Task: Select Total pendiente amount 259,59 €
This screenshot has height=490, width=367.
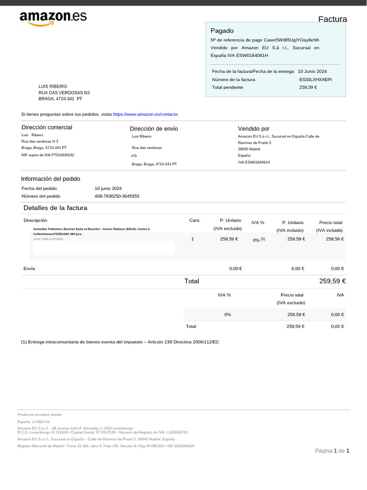Action: click(x=308, y=87)
